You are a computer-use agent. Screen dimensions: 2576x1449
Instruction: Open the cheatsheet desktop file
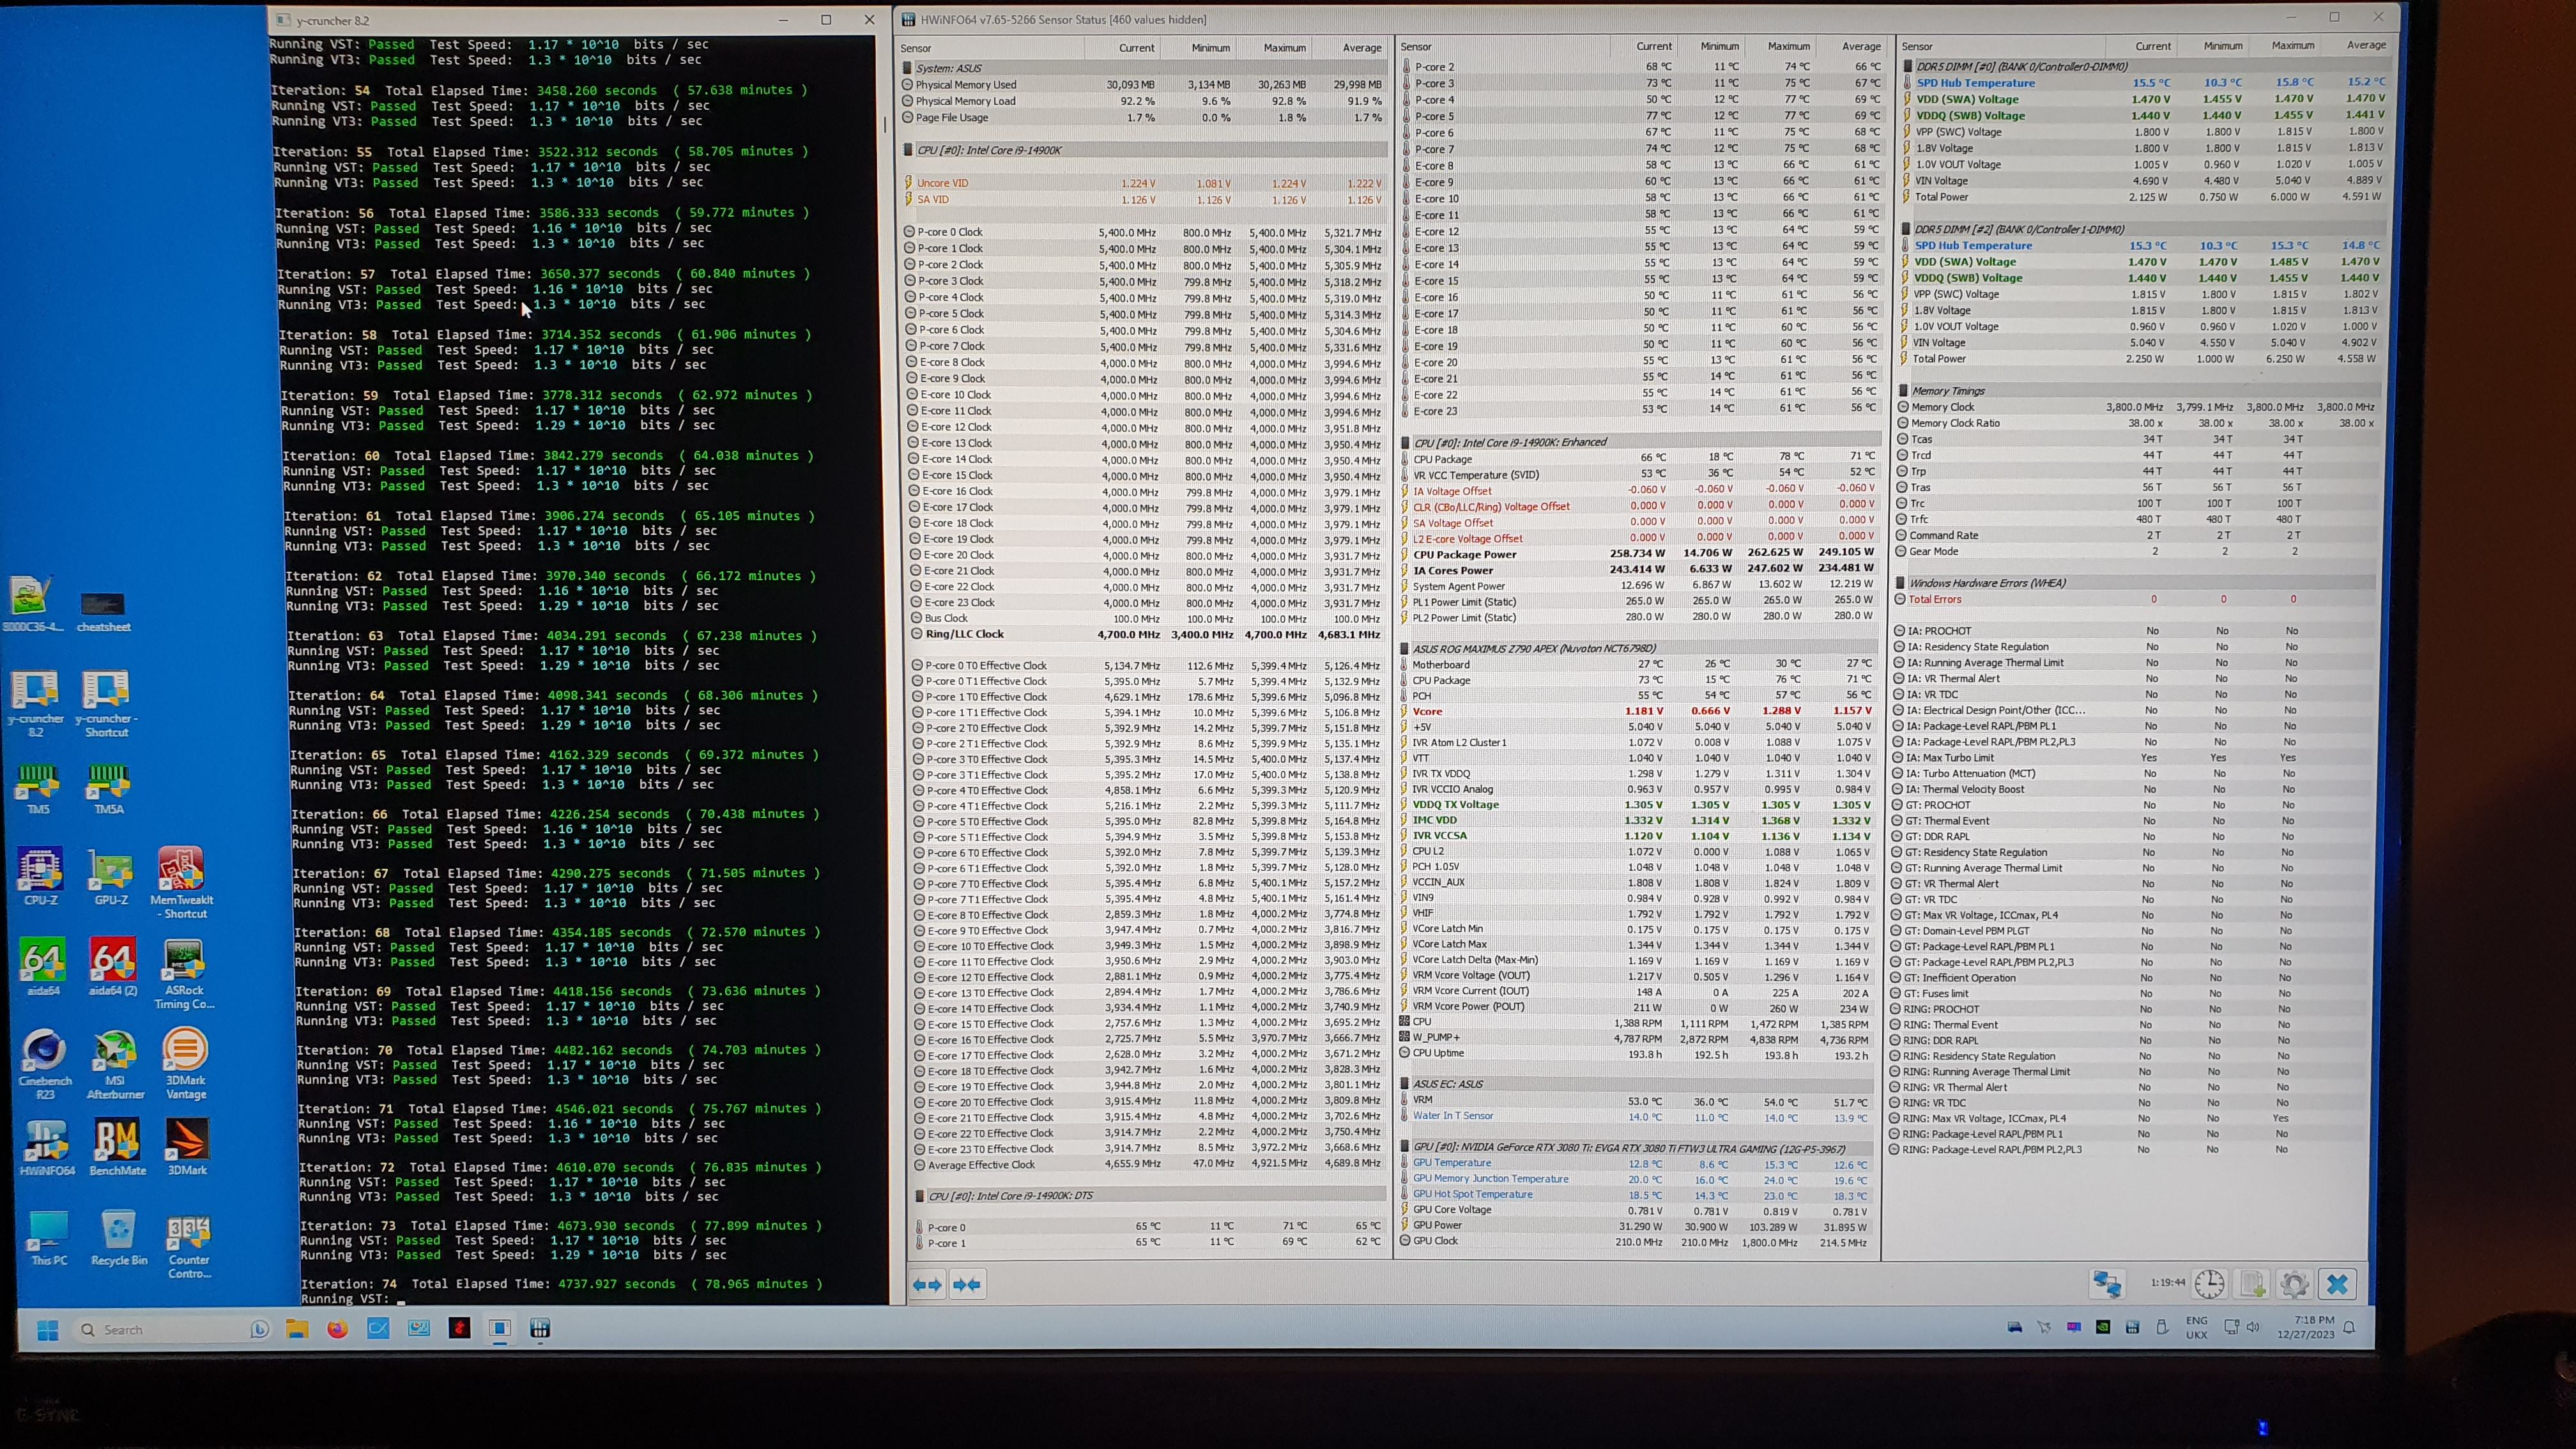[103, 611]
